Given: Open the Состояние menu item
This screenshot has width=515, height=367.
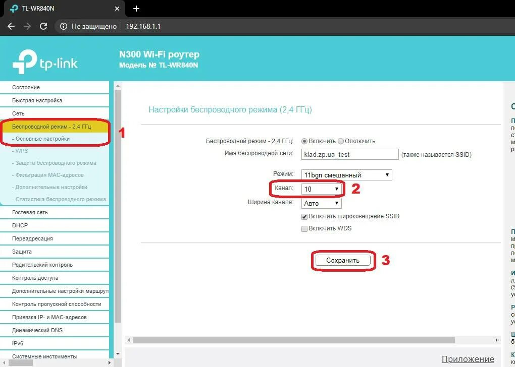Looking at the screenshot, I should (55, 87).
